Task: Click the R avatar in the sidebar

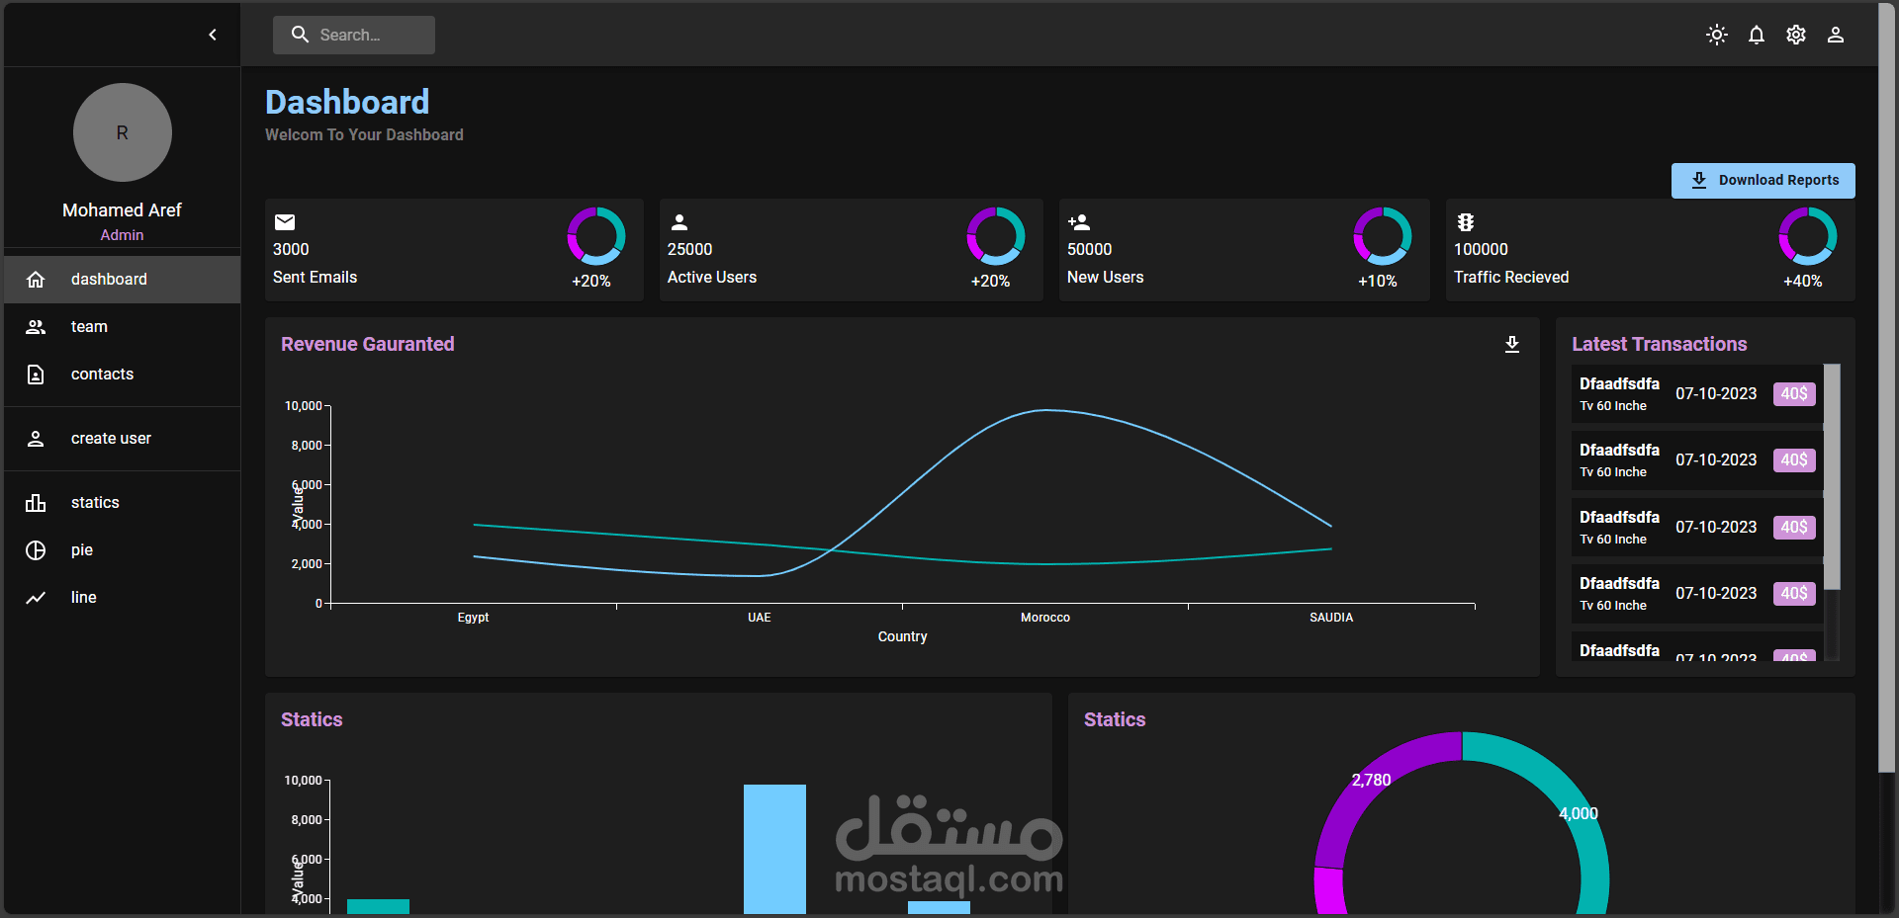Action: point(123,132)
